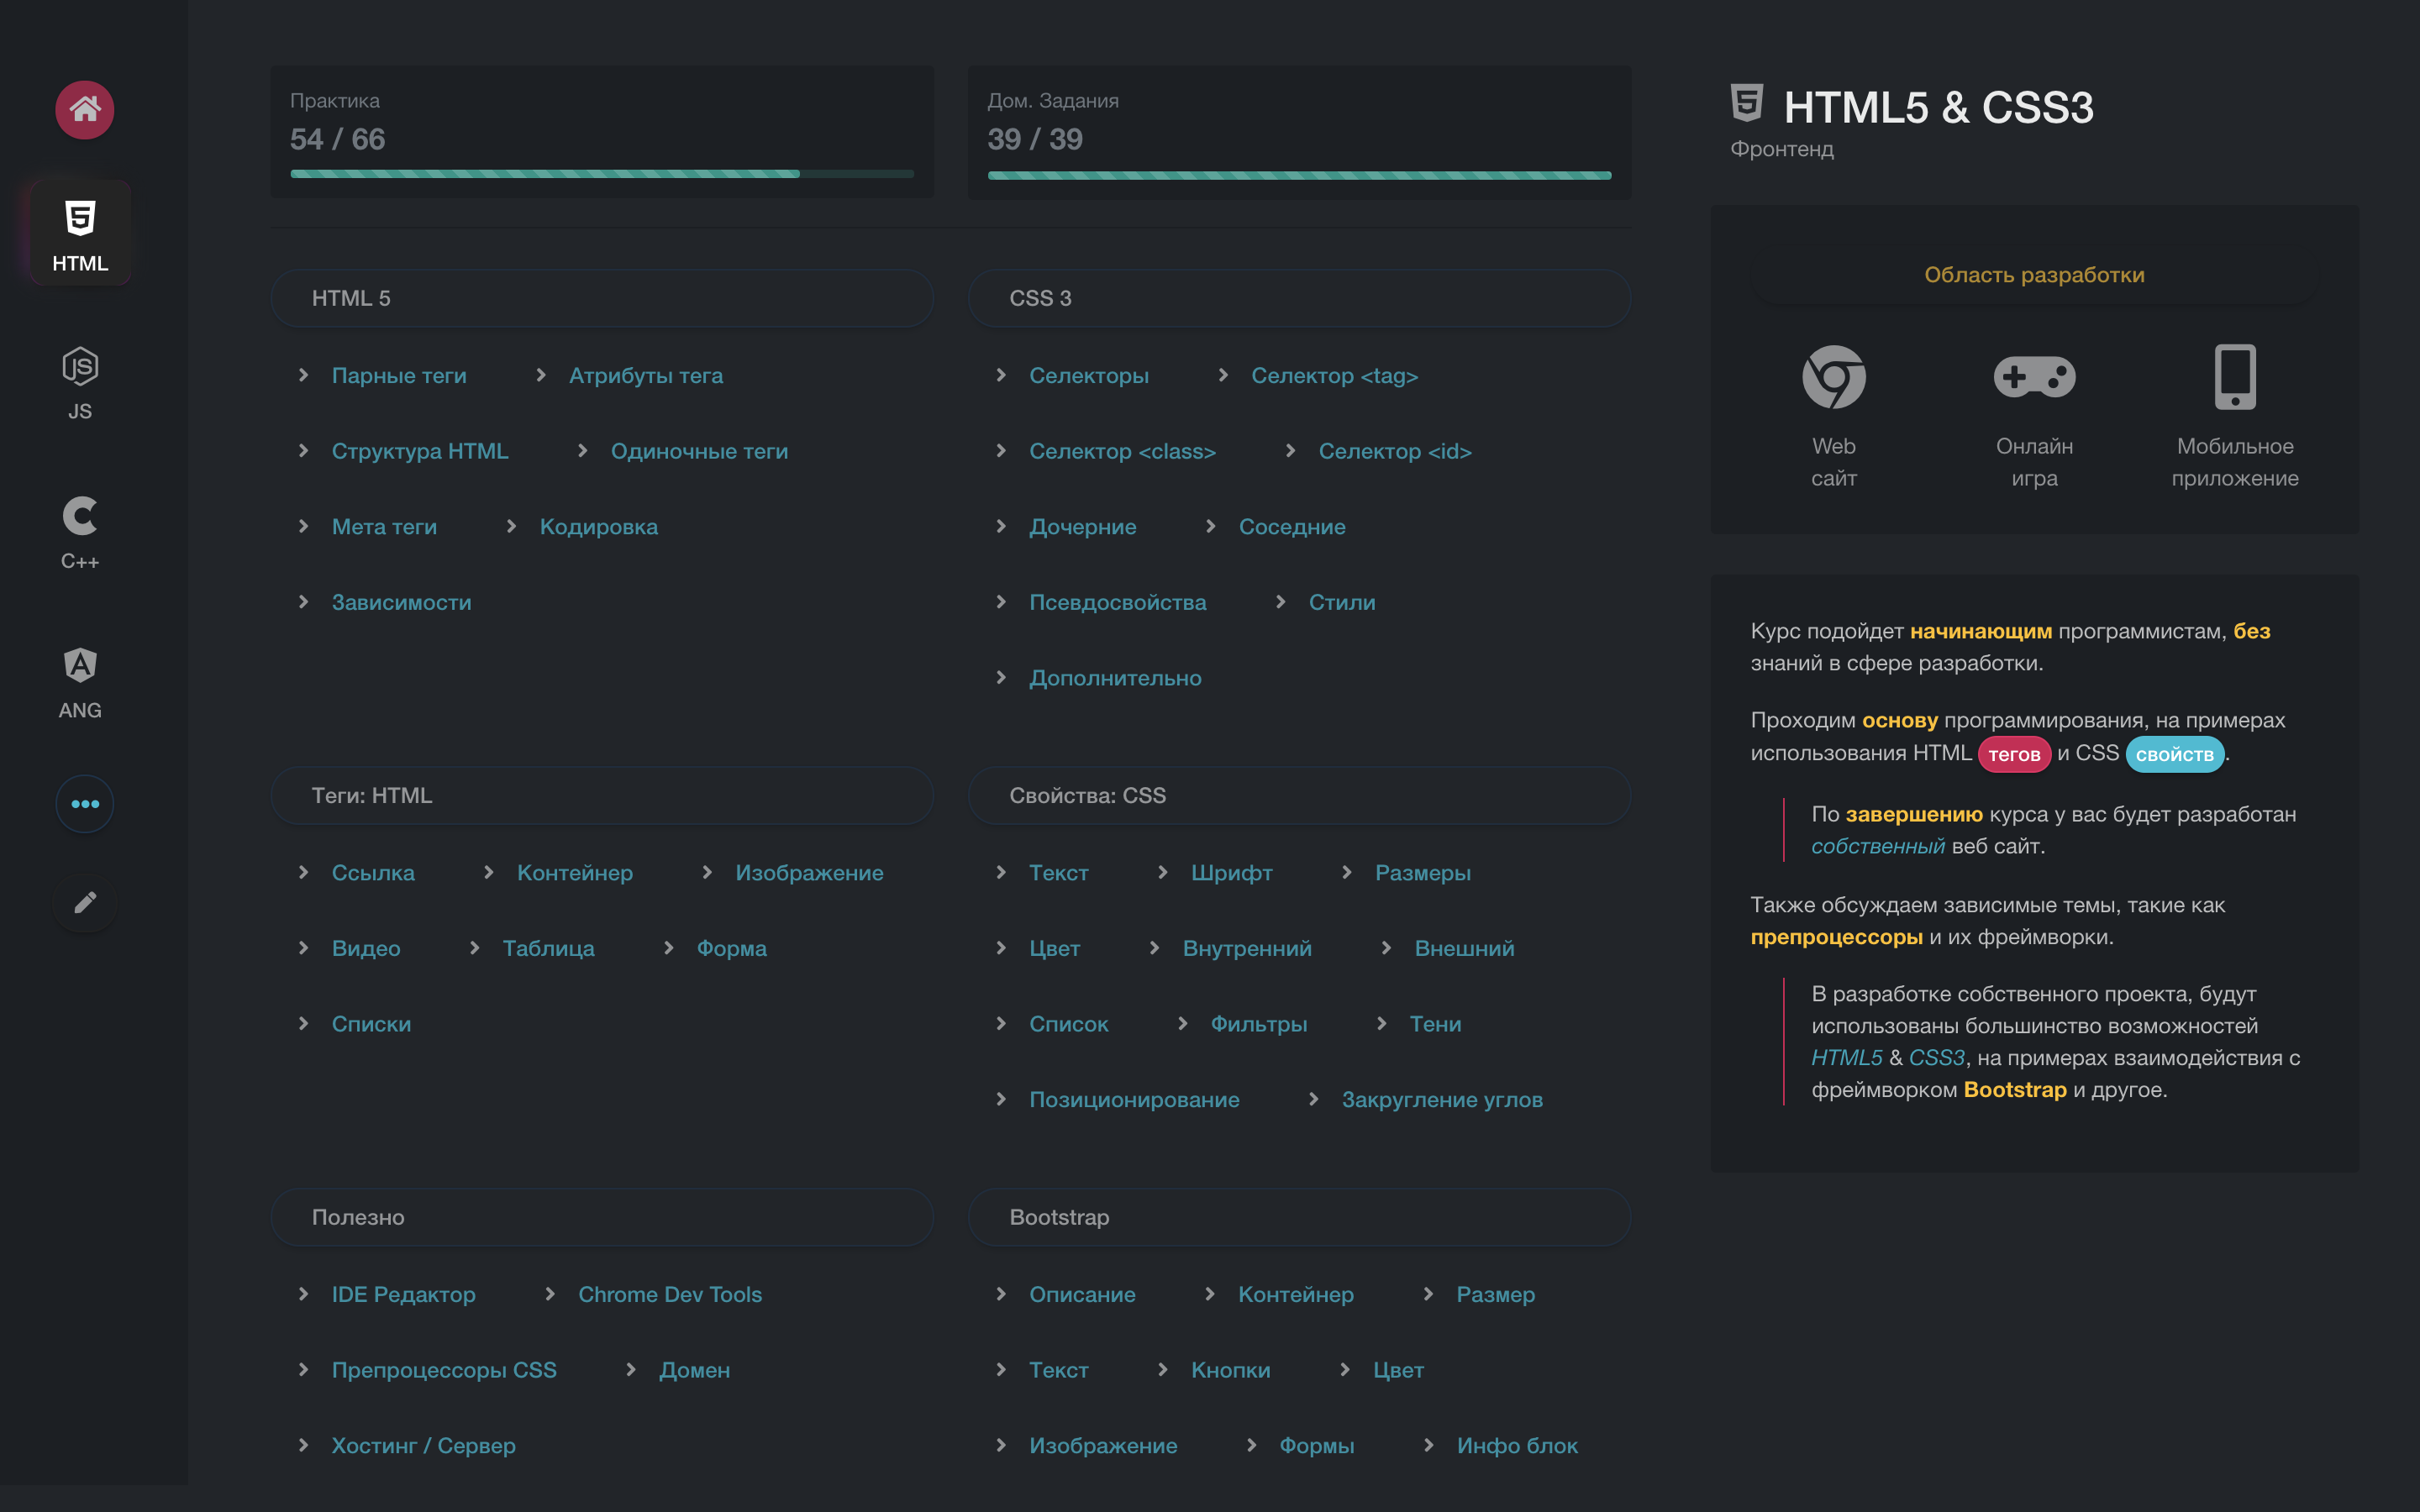Click the three-dots more button
This screenshot has height=1512, width=2420.
[x=84, y=804]
